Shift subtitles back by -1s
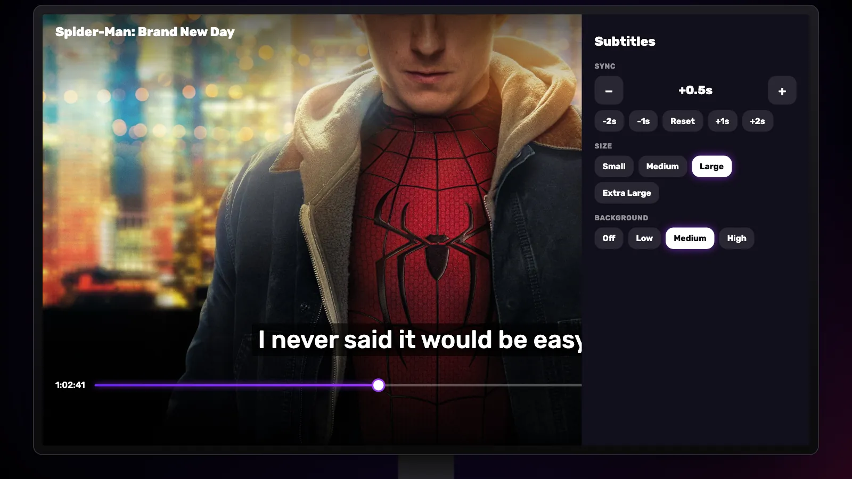The height and width of the screenshot is (479, 852). 643,121
